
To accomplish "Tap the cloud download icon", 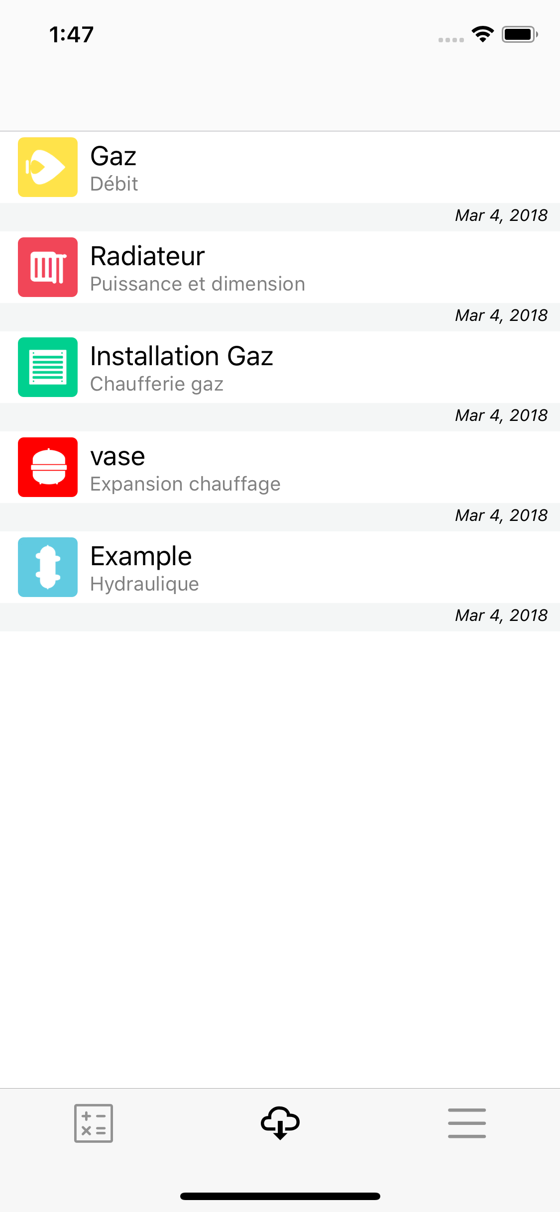I will click(x=280, y=1123).
